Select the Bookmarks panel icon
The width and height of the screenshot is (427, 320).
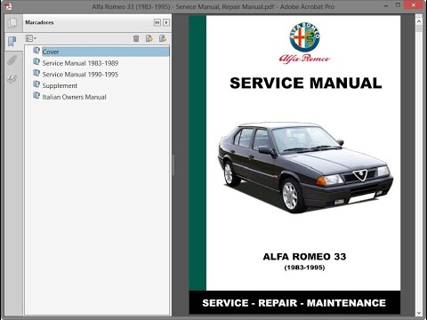[x=12, y=41]
